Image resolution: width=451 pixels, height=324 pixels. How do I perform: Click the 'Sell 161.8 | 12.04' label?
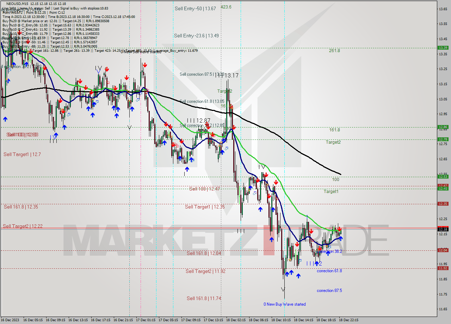point(204,253)
